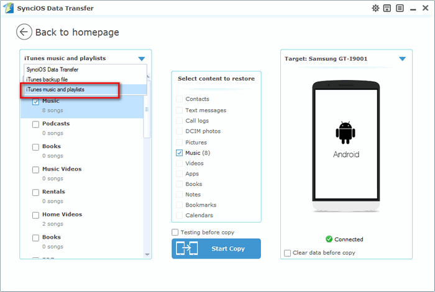435x292 pixels.
Task: Tick the Books checkbox in restore list
Action: coord(179,184)
